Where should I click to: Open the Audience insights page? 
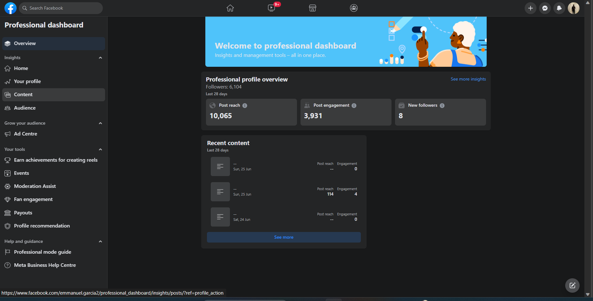tap(54, 108)
